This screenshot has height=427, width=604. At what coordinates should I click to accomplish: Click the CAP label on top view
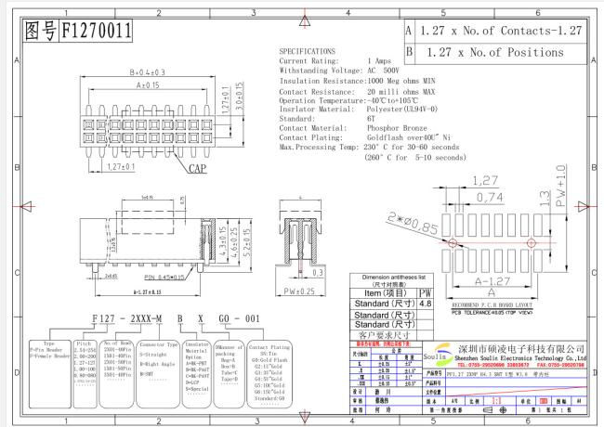(x=197, y=169)
